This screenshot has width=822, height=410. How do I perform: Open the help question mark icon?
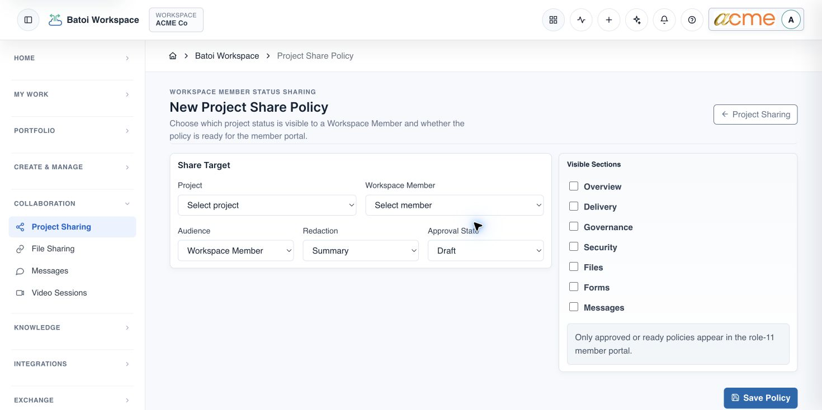[692, 20]
